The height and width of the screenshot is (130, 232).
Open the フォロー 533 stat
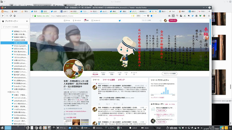(103, 74)
